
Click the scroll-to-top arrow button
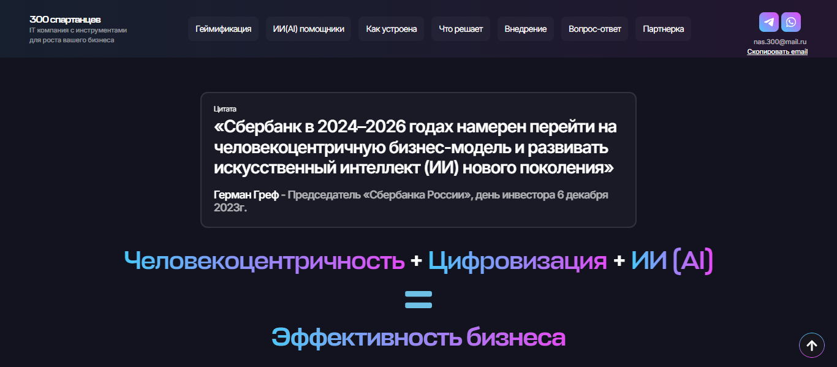[x=811, y=346]
